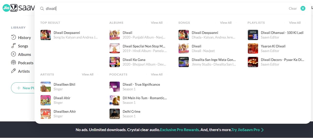The width and height of the screenshot is (313, 138).
Task: Play Diwali Deepaanni song thumbnail under Songs
Action: click(184, 35)
